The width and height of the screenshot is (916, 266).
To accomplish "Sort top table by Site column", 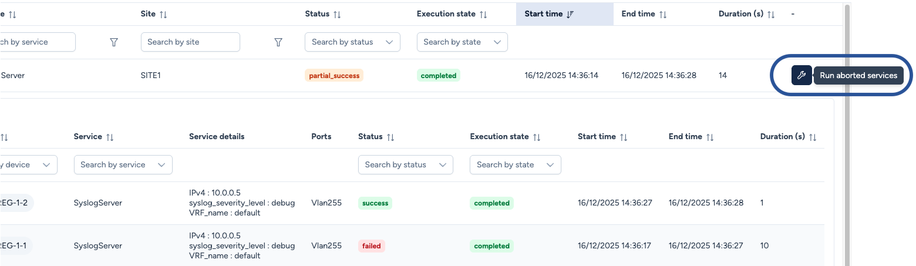I will [x=163, y=14].
